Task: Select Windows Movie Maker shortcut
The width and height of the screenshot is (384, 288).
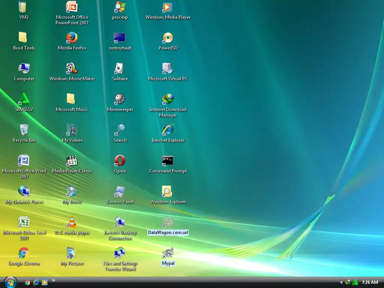Action: coord(72,68)
